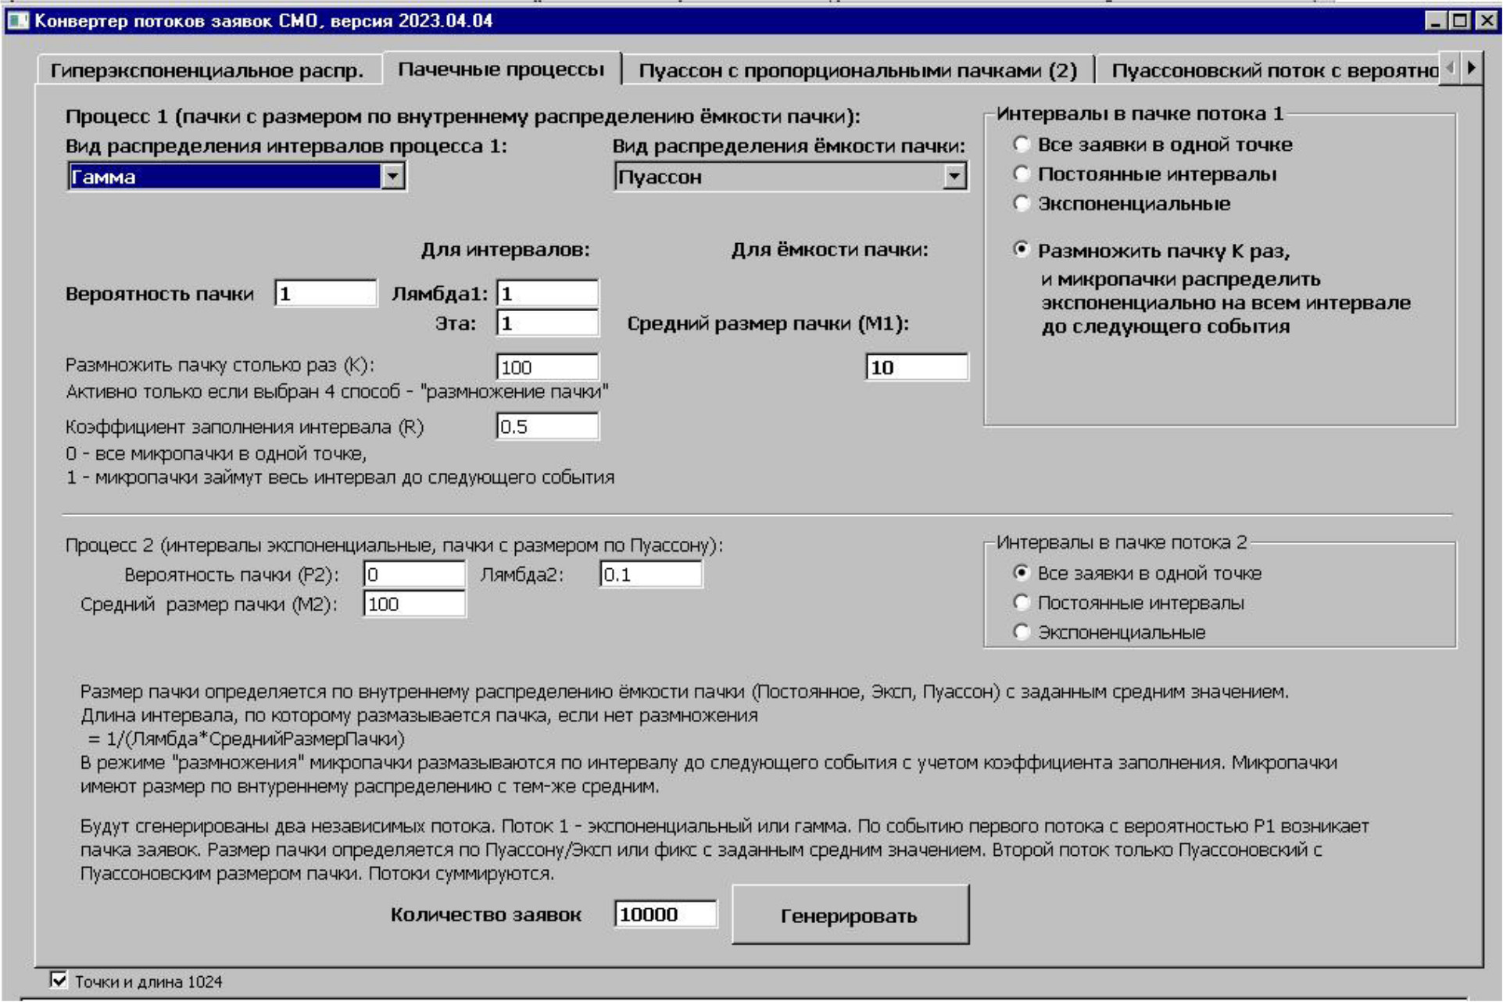The height and width of the screenshot is (1002, 1503).
Task: Open 'Пуассон с пропорциональными пачками (2)' tab
Action: coord(857,70)
